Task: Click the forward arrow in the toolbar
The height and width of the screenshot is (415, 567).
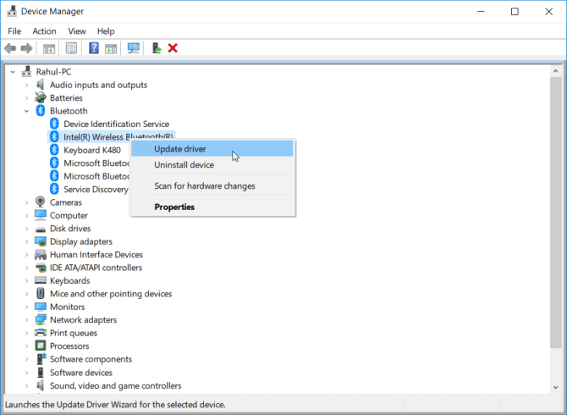Action: (x=27, y=48)
